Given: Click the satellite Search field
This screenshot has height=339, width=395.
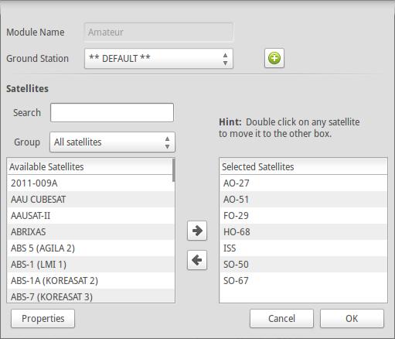Looking at the screenshot, I should tap(112, 113).
